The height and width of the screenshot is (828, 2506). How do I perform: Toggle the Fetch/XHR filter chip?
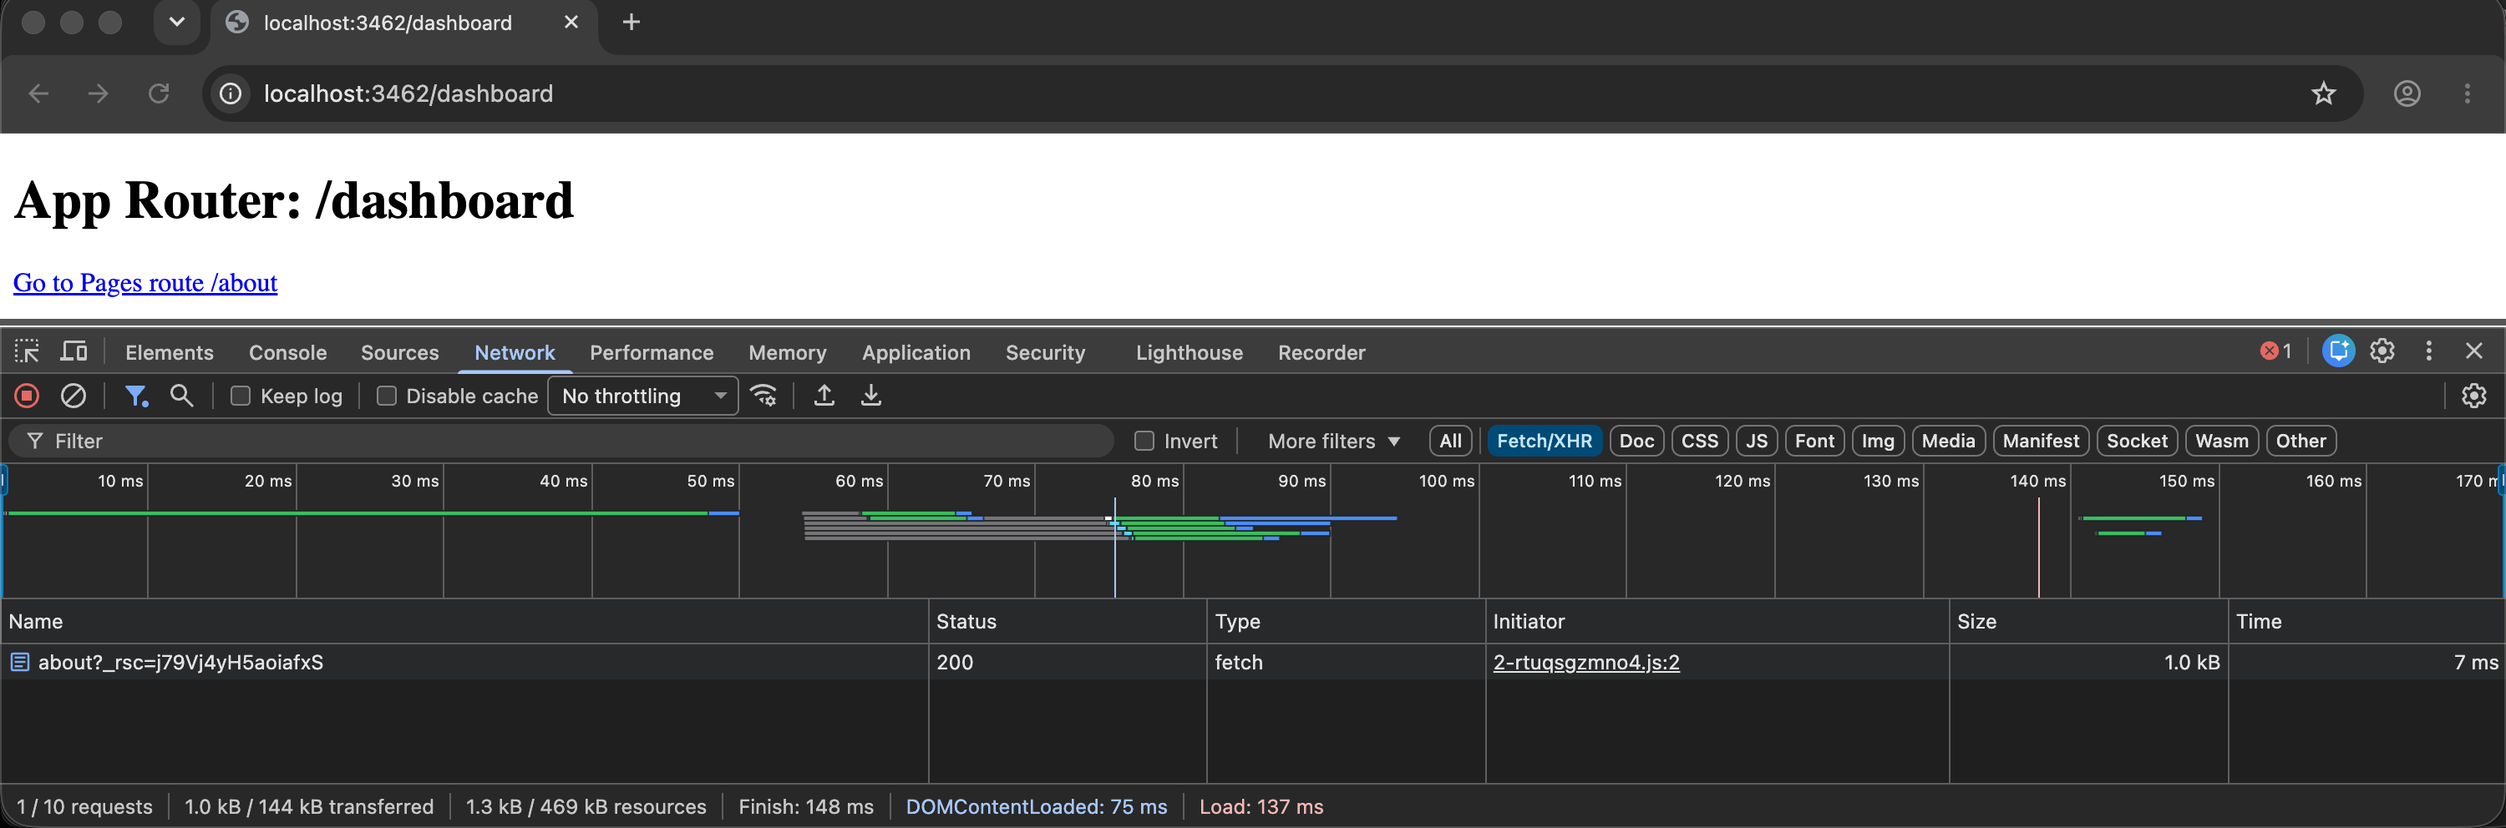coord(1544,440)
